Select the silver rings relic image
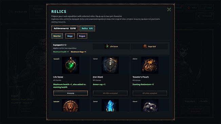 coord(150,105)
